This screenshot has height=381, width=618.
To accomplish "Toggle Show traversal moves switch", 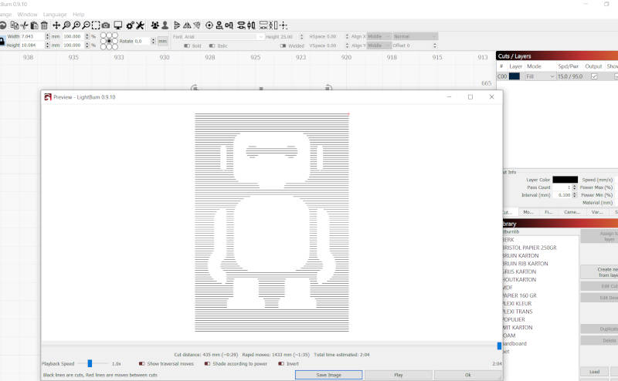I will (141, 364).
